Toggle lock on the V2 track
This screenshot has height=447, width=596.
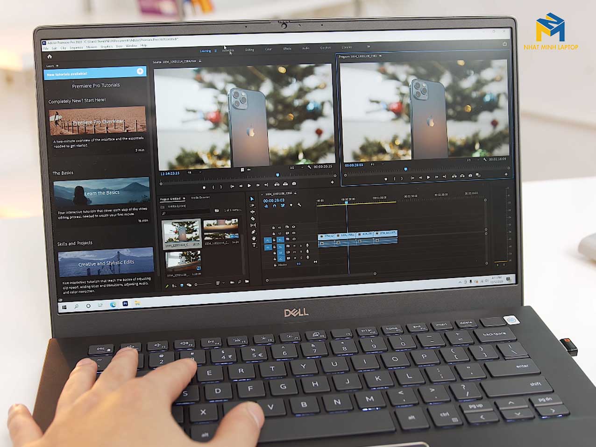coord(274,234)
